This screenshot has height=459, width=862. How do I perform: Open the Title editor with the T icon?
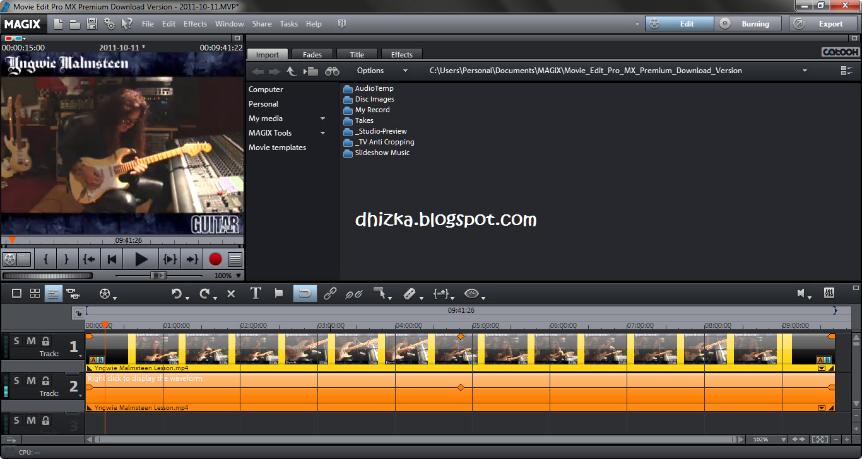(256, 293)
